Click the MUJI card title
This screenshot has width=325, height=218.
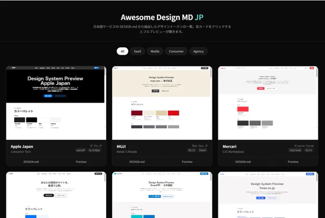click(x=121, y=146)
